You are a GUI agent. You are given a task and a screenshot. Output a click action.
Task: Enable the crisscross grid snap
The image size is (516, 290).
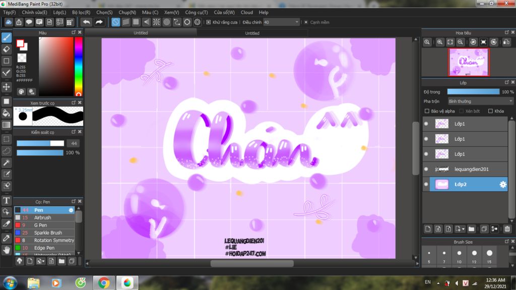[x=136, y=22]
